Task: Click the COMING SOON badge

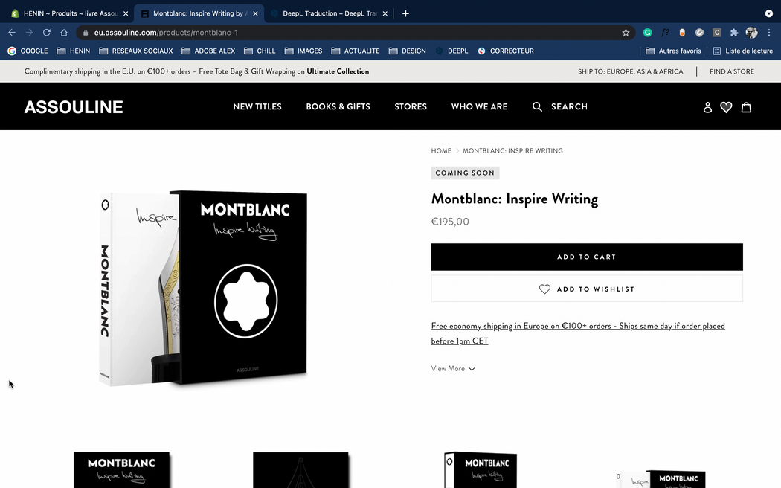Action: click(465, 173)
